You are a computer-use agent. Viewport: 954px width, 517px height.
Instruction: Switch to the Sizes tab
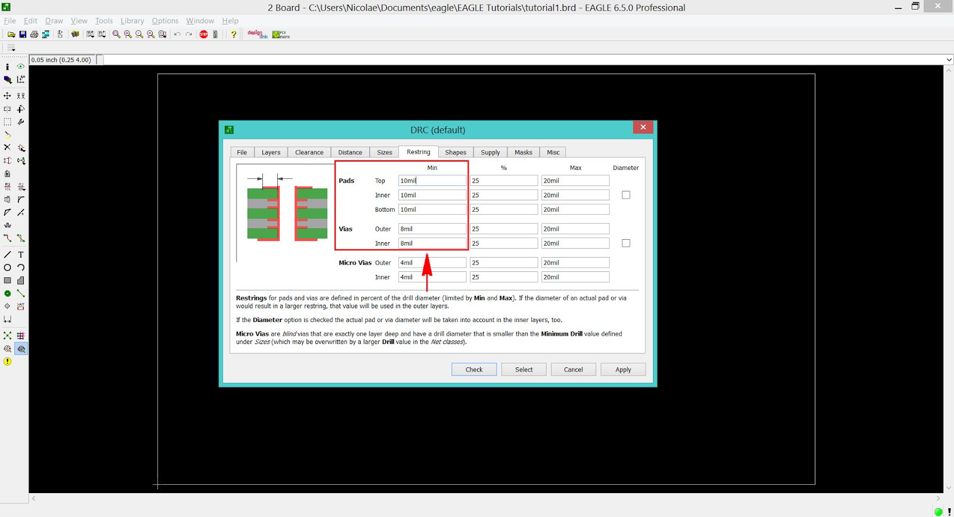[x=385, y=152]
